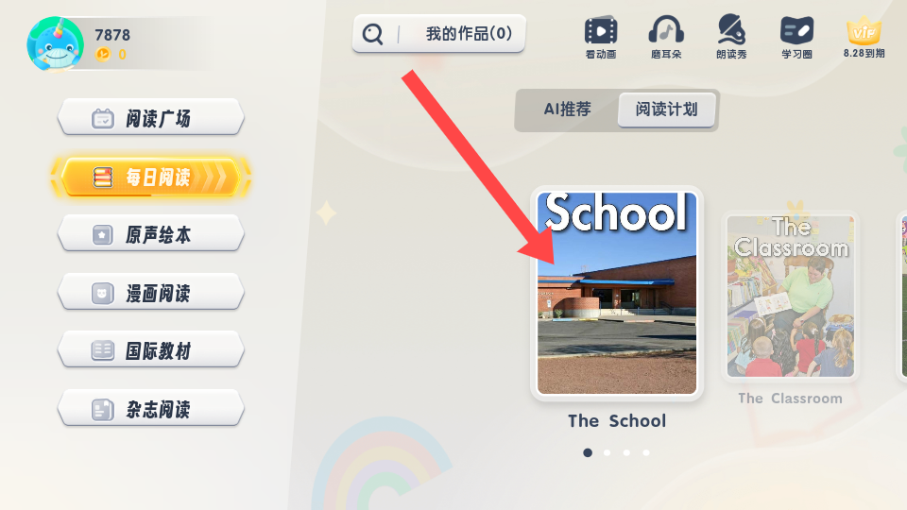Select 漫画阅读 in the sidebar
The height and width of the screenshot is (510, 907).
pos(150,293)
